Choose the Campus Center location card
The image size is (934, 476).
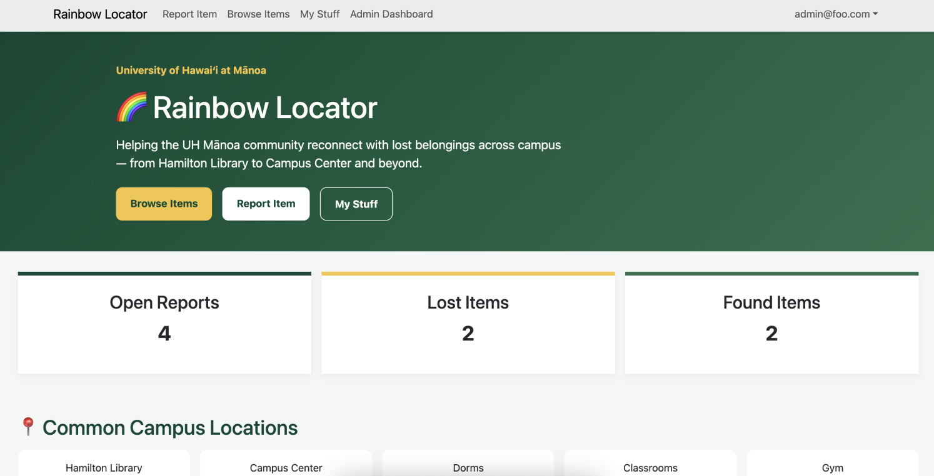tap(286, 464)
